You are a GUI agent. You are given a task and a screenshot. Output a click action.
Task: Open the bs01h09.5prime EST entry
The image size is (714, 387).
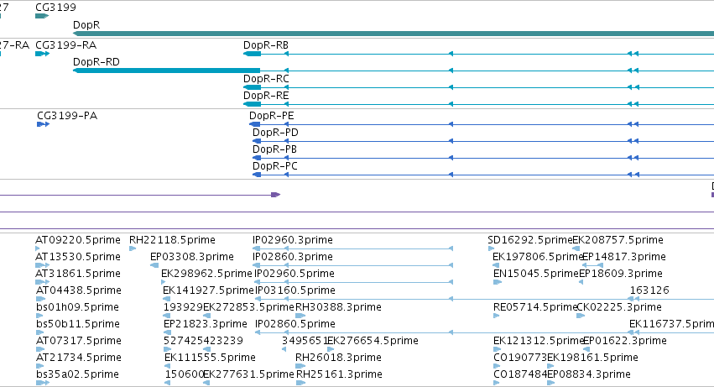tap(77, 307)
